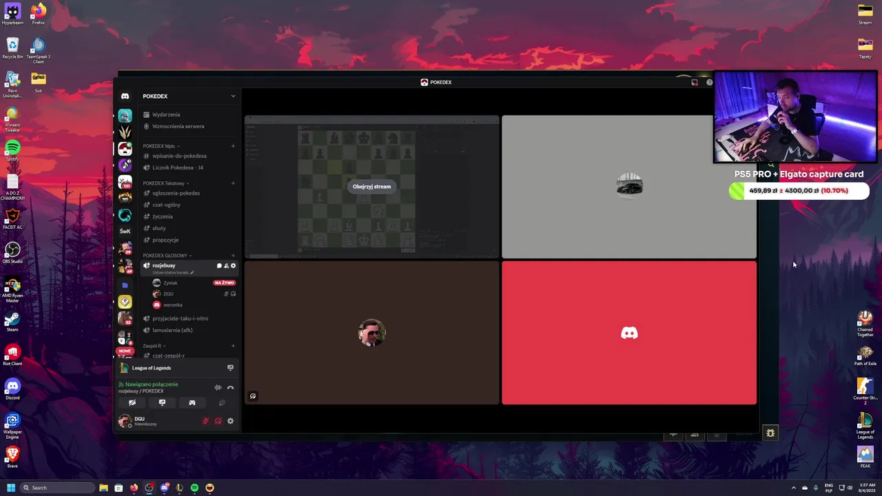Add channel to POKEDEX Tekstowy category
This screenshot has width=882, height=496.
(233, 183)
